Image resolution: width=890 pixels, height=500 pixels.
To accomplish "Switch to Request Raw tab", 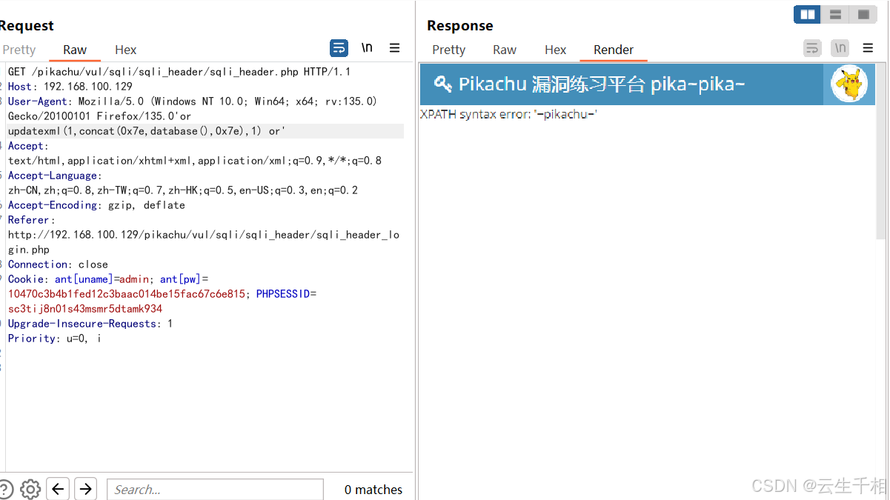I will pos(75,50).
